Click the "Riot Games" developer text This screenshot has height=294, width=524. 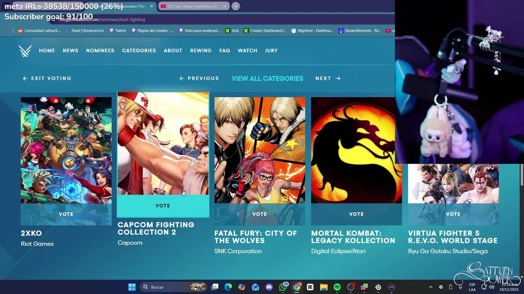(37, 244)
